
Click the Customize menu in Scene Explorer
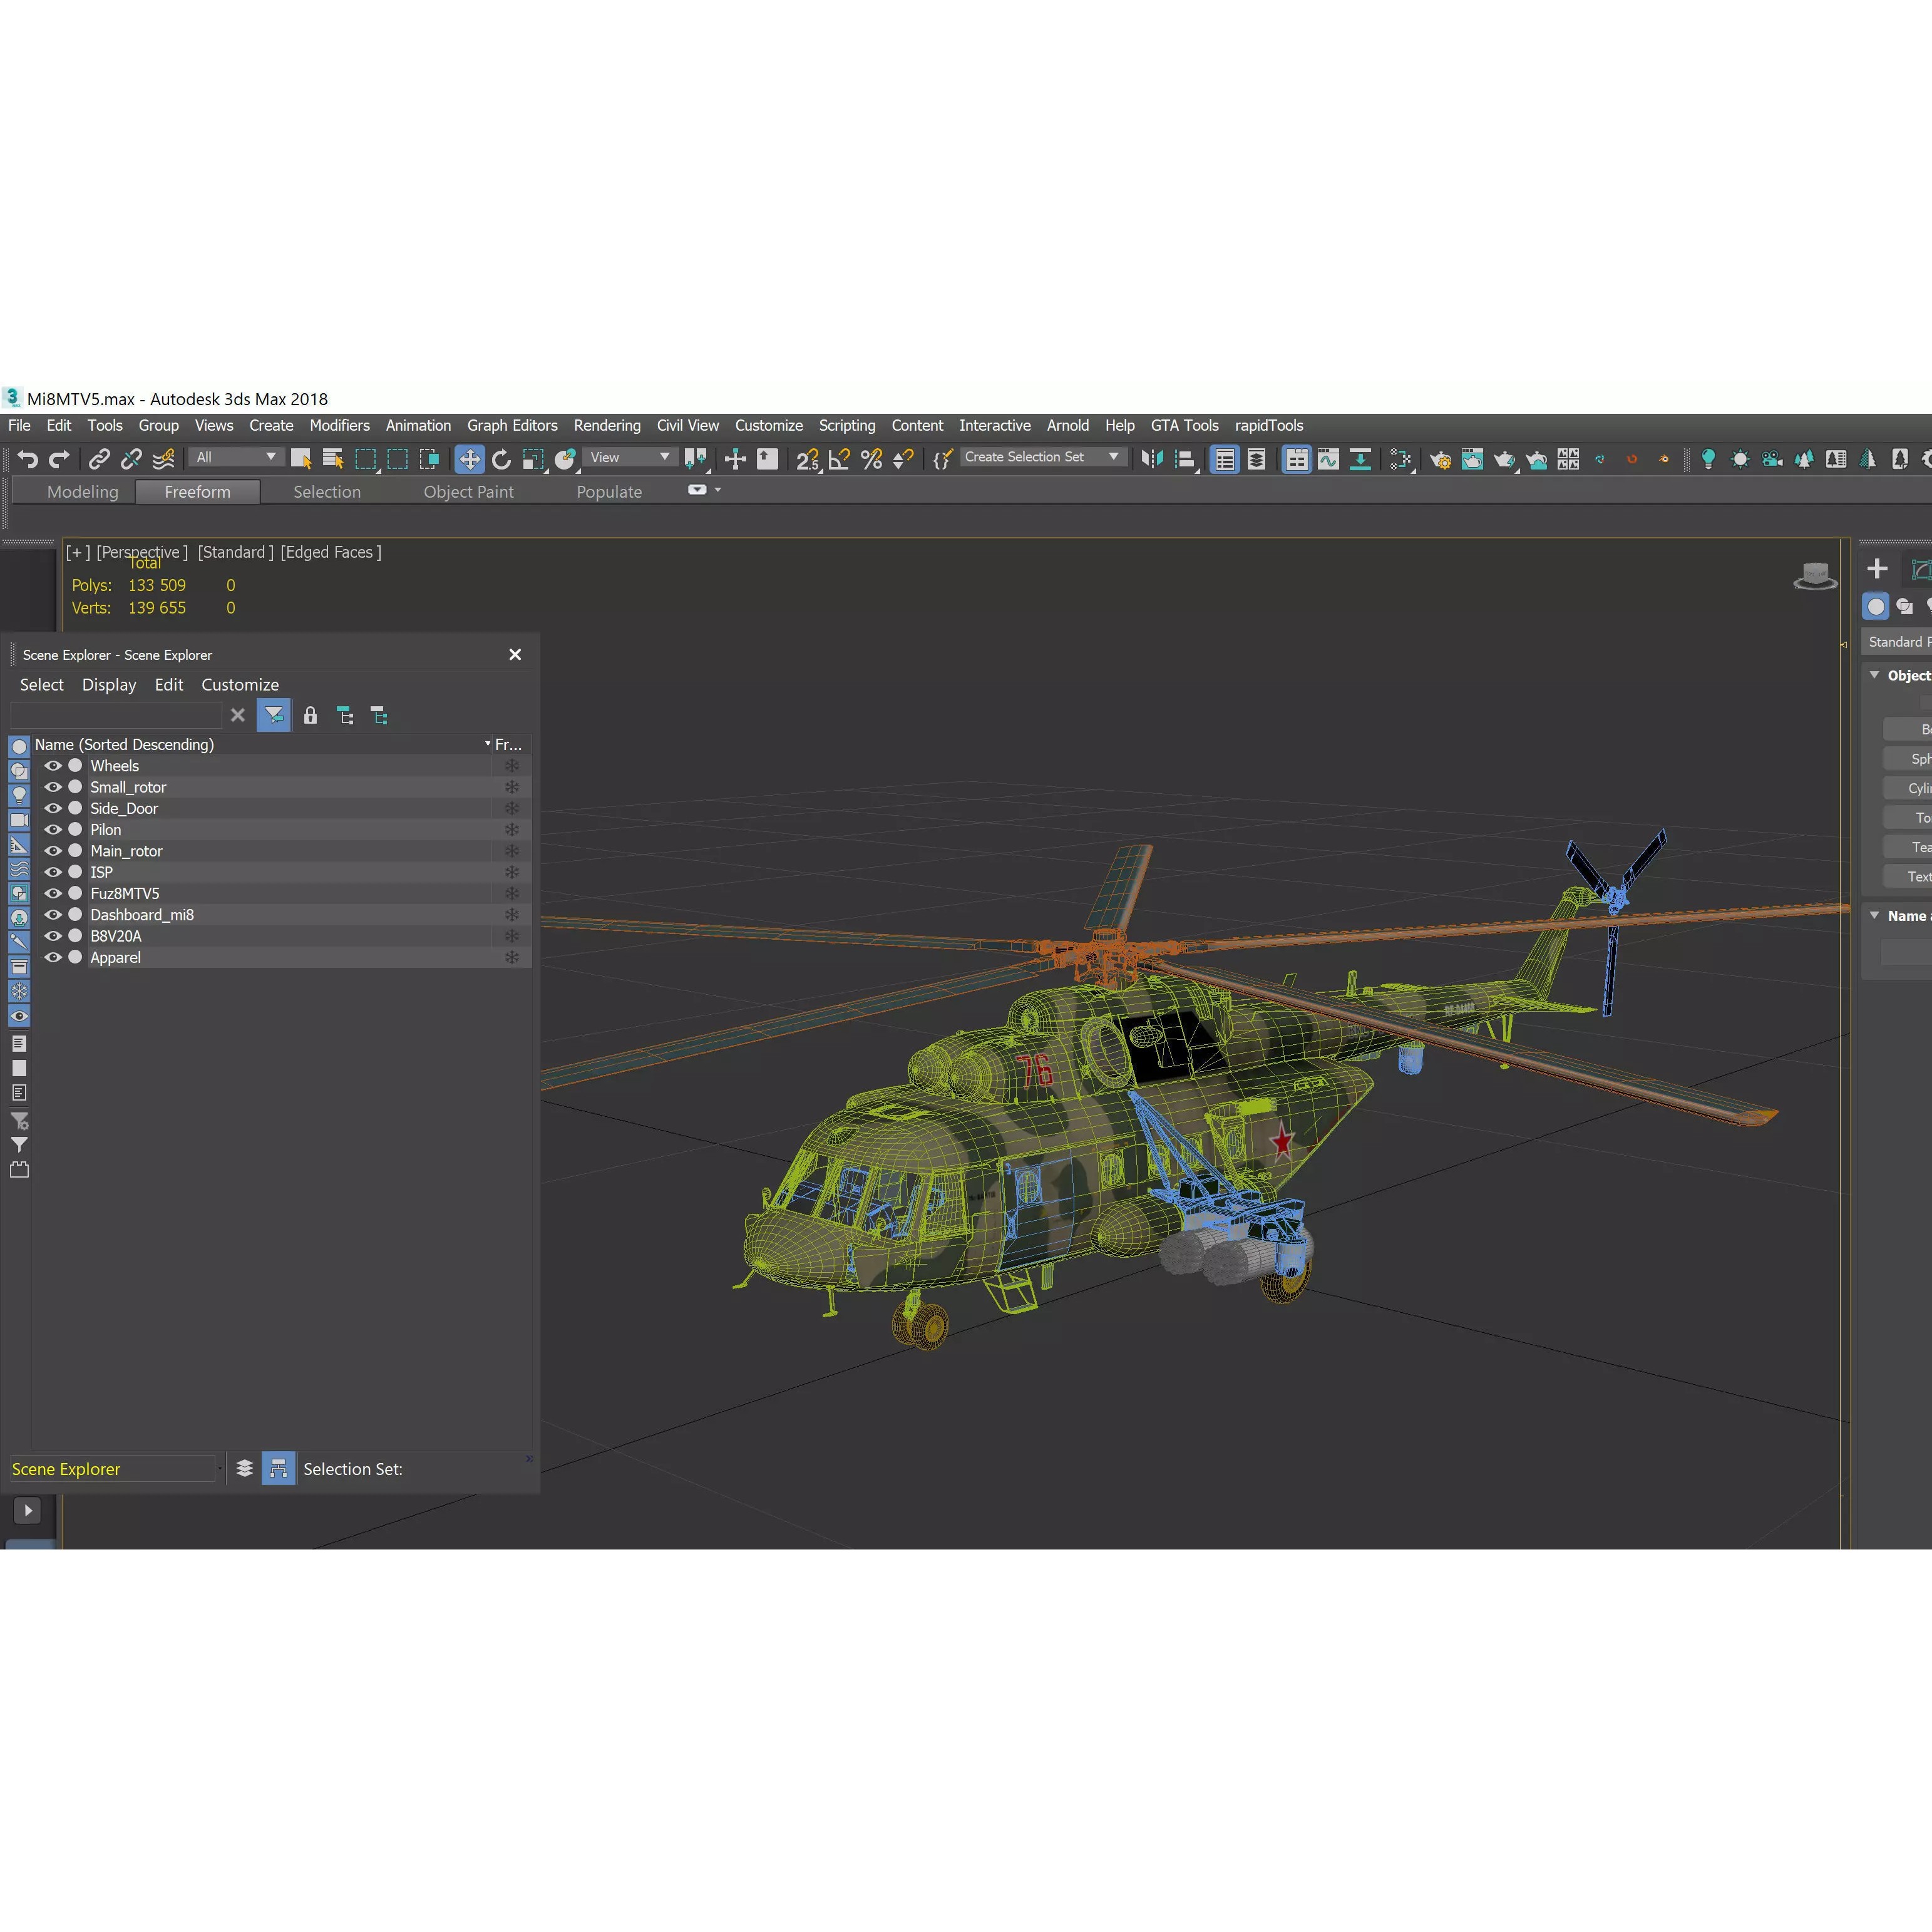pyautogui.click(x=240, y=684)
